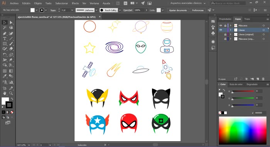The image size is (270, 147).
Task: Click the Preferencias button
Action: tap(197, 10)
